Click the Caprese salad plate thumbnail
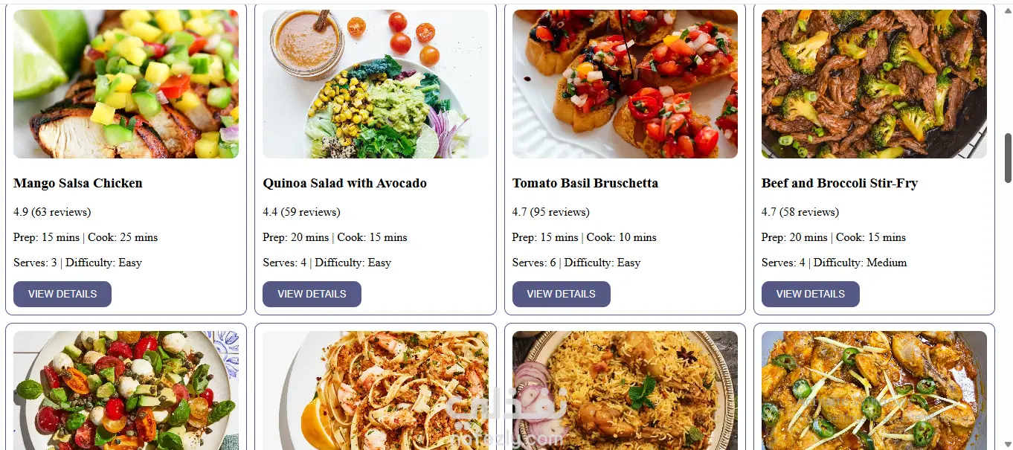This screenshot has width=1013, height=450. pos(126,390)
